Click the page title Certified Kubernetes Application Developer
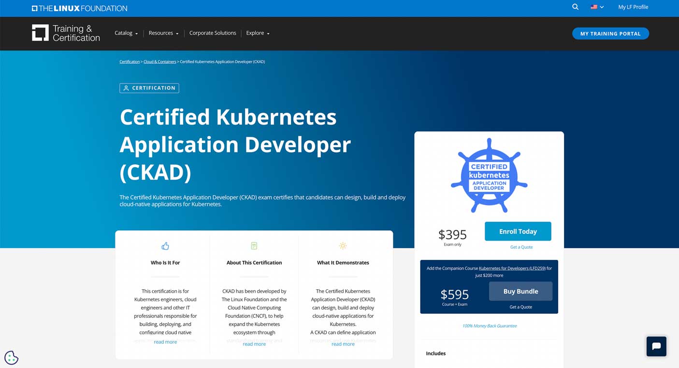This screenshot has height=368, width=679. tap(235, 144)
